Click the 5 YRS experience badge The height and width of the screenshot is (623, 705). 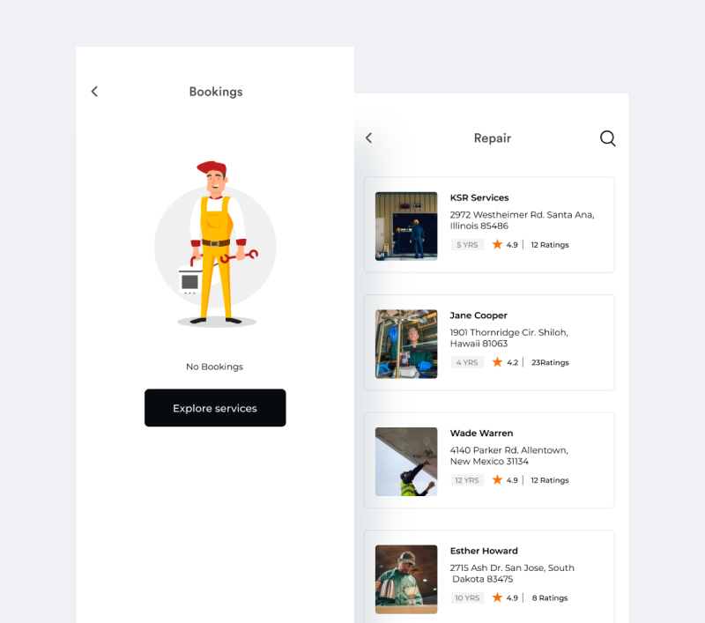point(467,245)
